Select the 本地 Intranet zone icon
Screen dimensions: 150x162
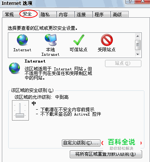51,40
